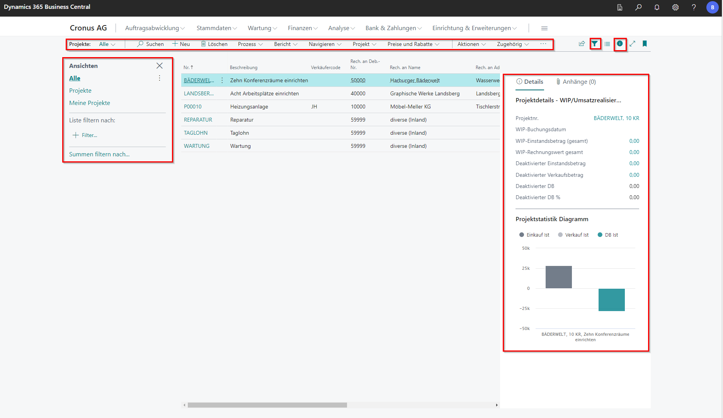Click the bookmark page icon

645,44
